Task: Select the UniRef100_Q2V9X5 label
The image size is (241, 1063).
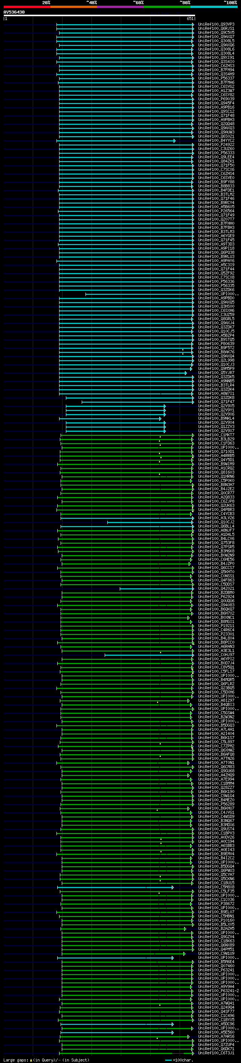Action: pos(216,406)
